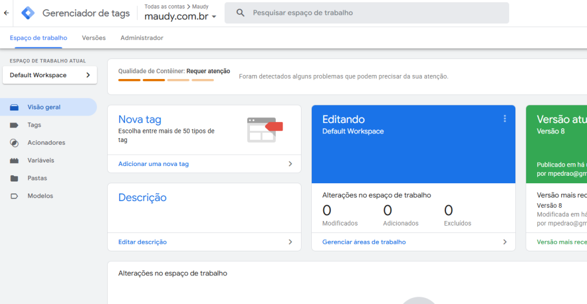
Task: Click the Variáveis brick icon
Action: [14, 160]
